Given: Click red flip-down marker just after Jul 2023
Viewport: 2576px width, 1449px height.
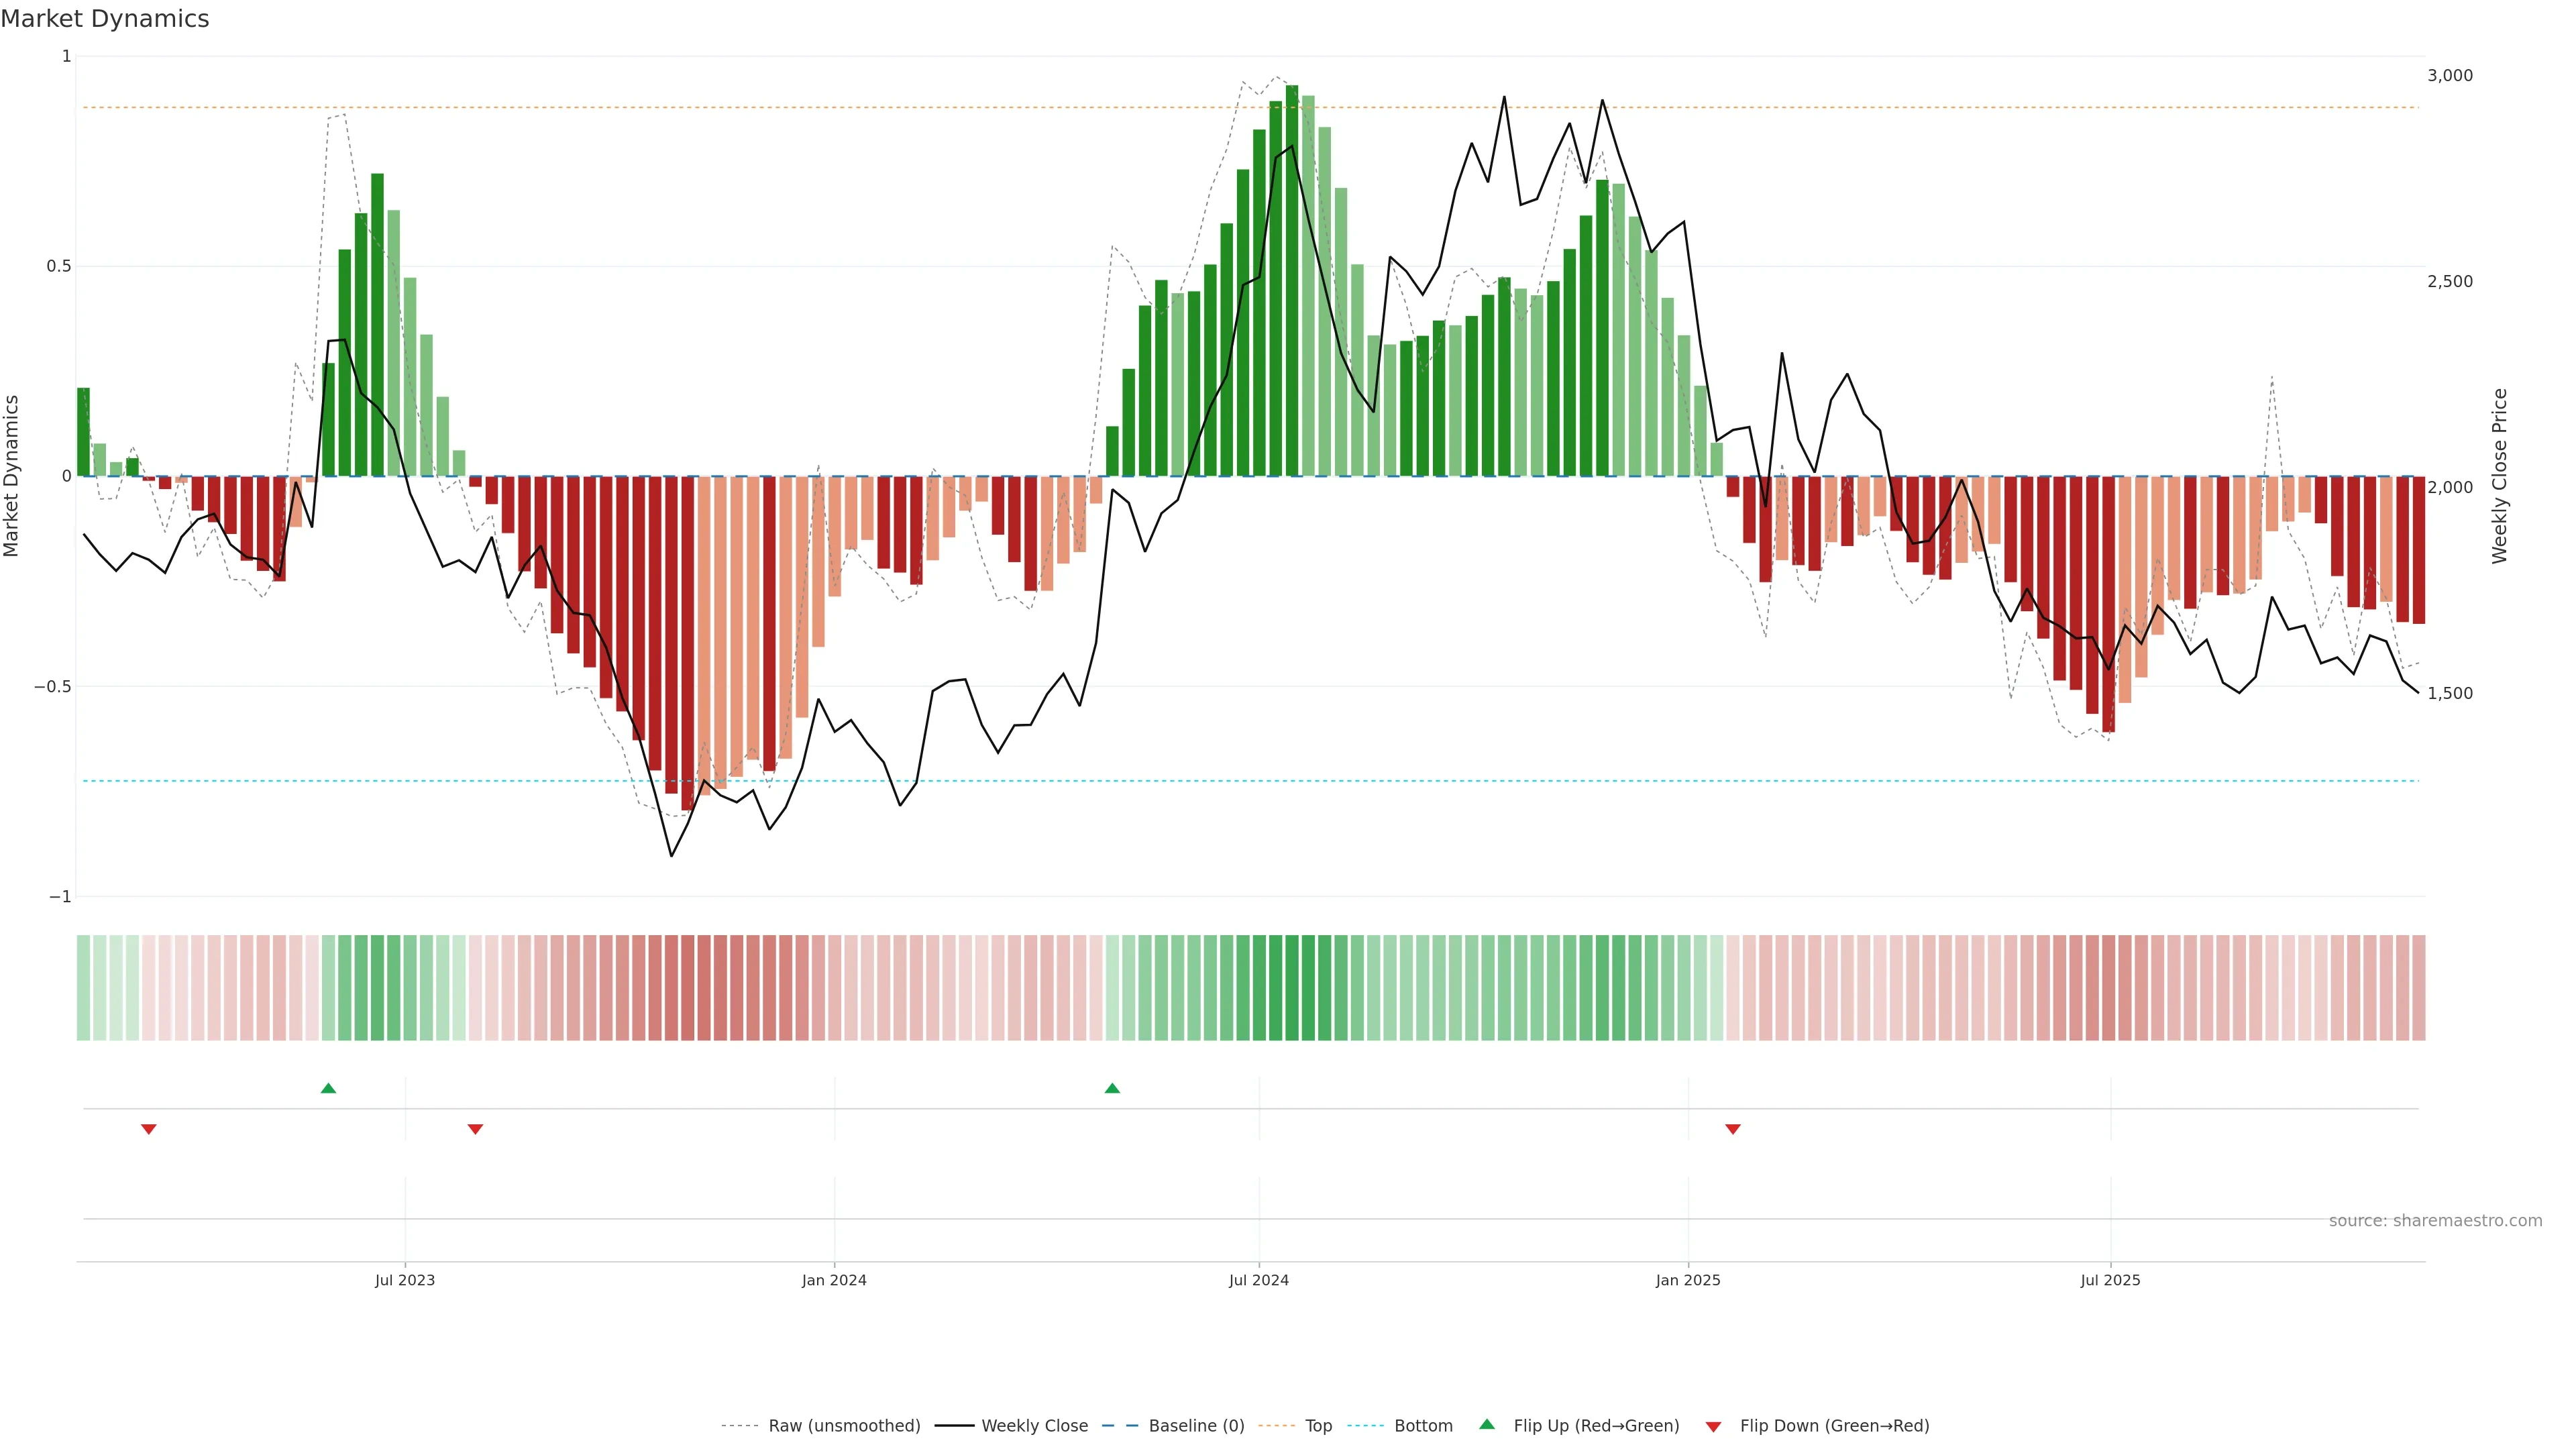Looking at the screenshot, I should point(475,1129).
